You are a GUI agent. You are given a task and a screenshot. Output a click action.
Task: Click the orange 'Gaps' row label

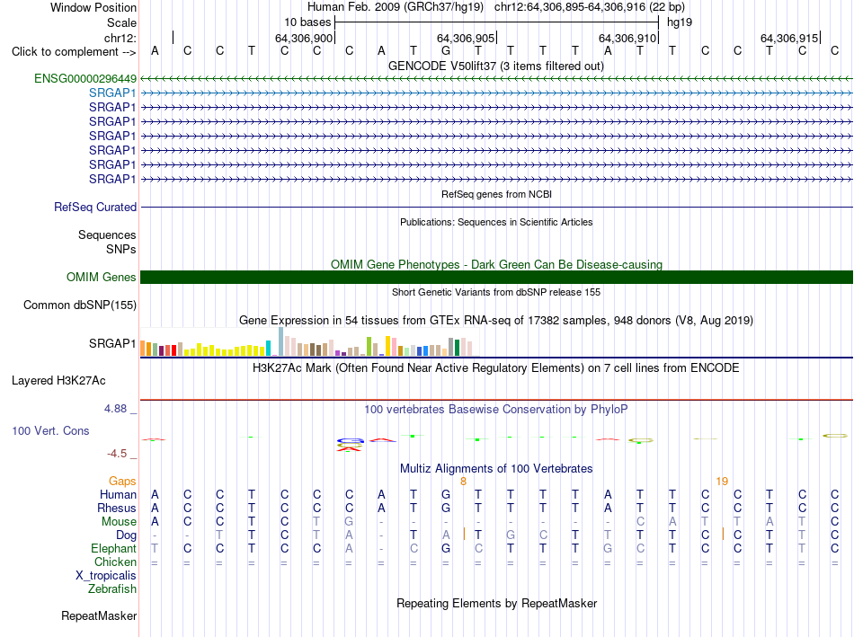[122, 481]
